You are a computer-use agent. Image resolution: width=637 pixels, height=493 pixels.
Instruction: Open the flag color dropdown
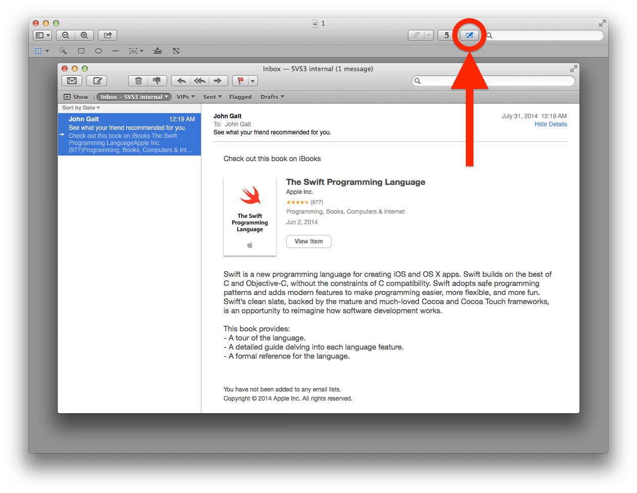click(x=253, y=80)
